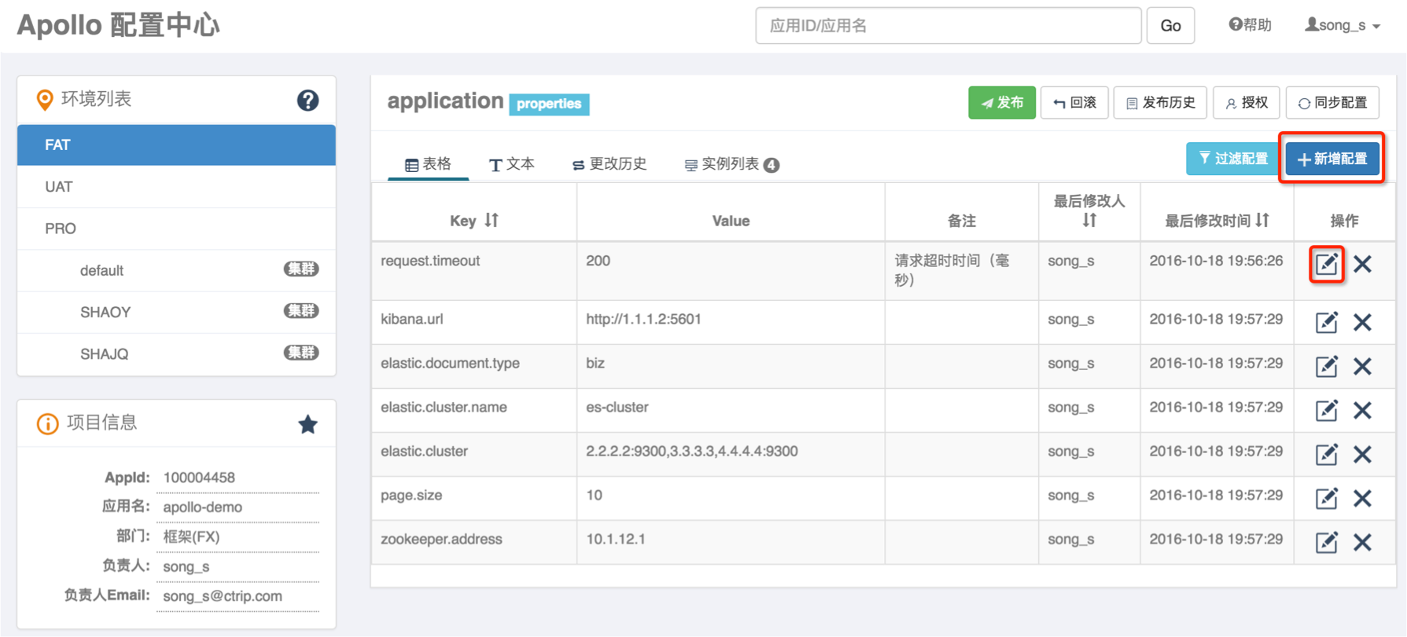Open the song_s user dropdown menu
The image size is (1407, 637).
click(1343, 25)
